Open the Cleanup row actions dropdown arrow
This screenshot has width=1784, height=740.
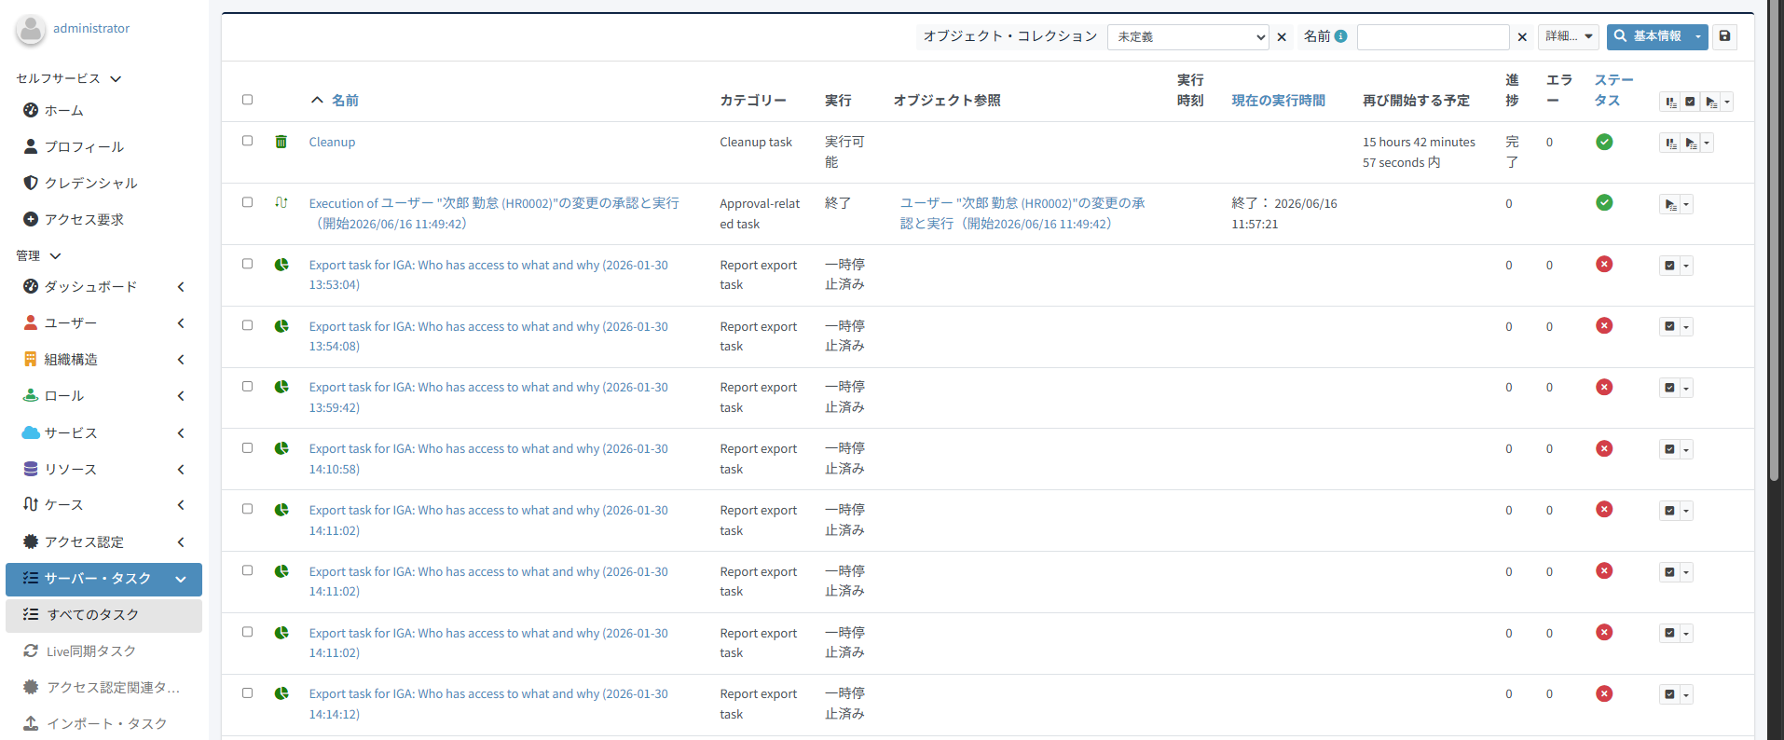[x=1708, y=143]
